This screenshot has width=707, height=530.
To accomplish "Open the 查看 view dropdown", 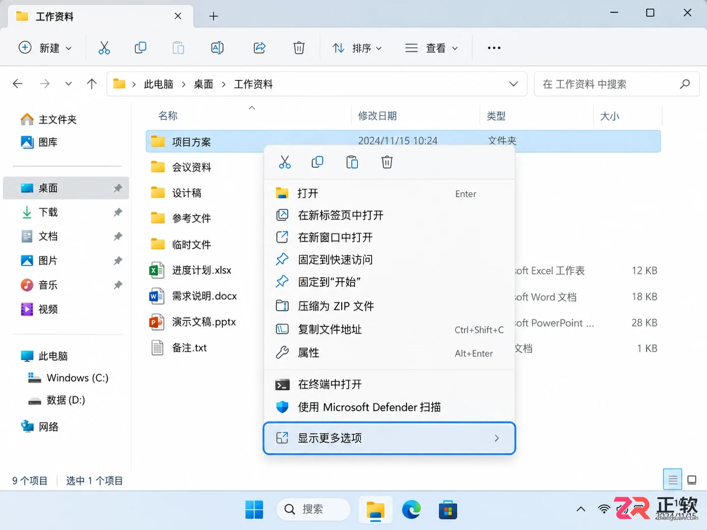I will coord(432,48).
